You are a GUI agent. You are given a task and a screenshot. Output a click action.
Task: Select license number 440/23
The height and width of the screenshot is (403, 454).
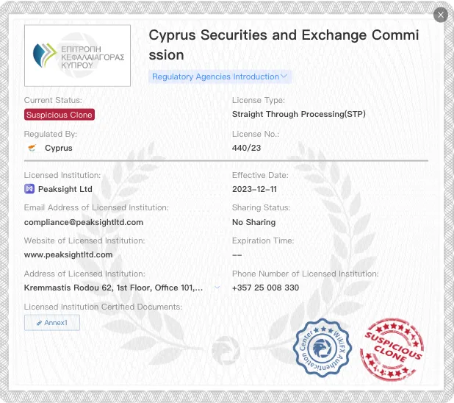click(x=246, y=148)
